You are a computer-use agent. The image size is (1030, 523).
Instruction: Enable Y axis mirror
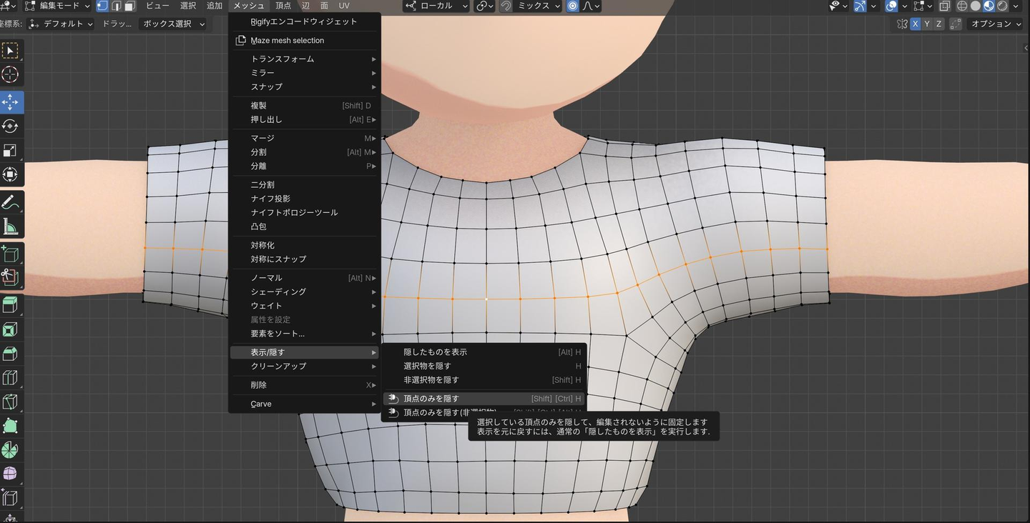(x=927, y=24)
